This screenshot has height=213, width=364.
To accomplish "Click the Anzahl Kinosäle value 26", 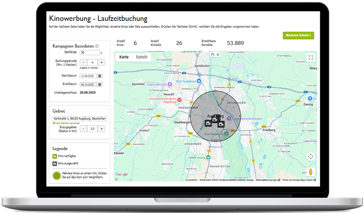I will [179, 43].
